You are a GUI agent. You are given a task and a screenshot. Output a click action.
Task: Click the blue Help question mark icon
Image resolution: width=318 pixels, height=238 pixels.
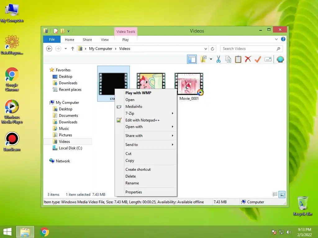coord(283,39)
